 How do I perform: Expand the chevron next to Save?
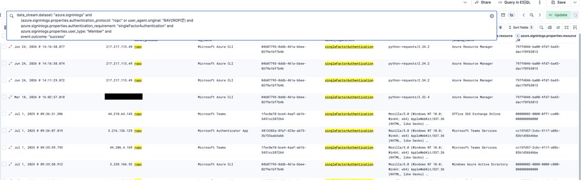tap(574, 2)
